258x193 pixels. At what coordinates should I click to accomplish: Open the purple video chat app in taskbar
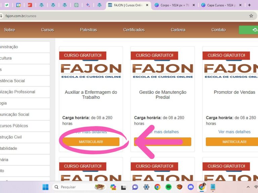135,187
